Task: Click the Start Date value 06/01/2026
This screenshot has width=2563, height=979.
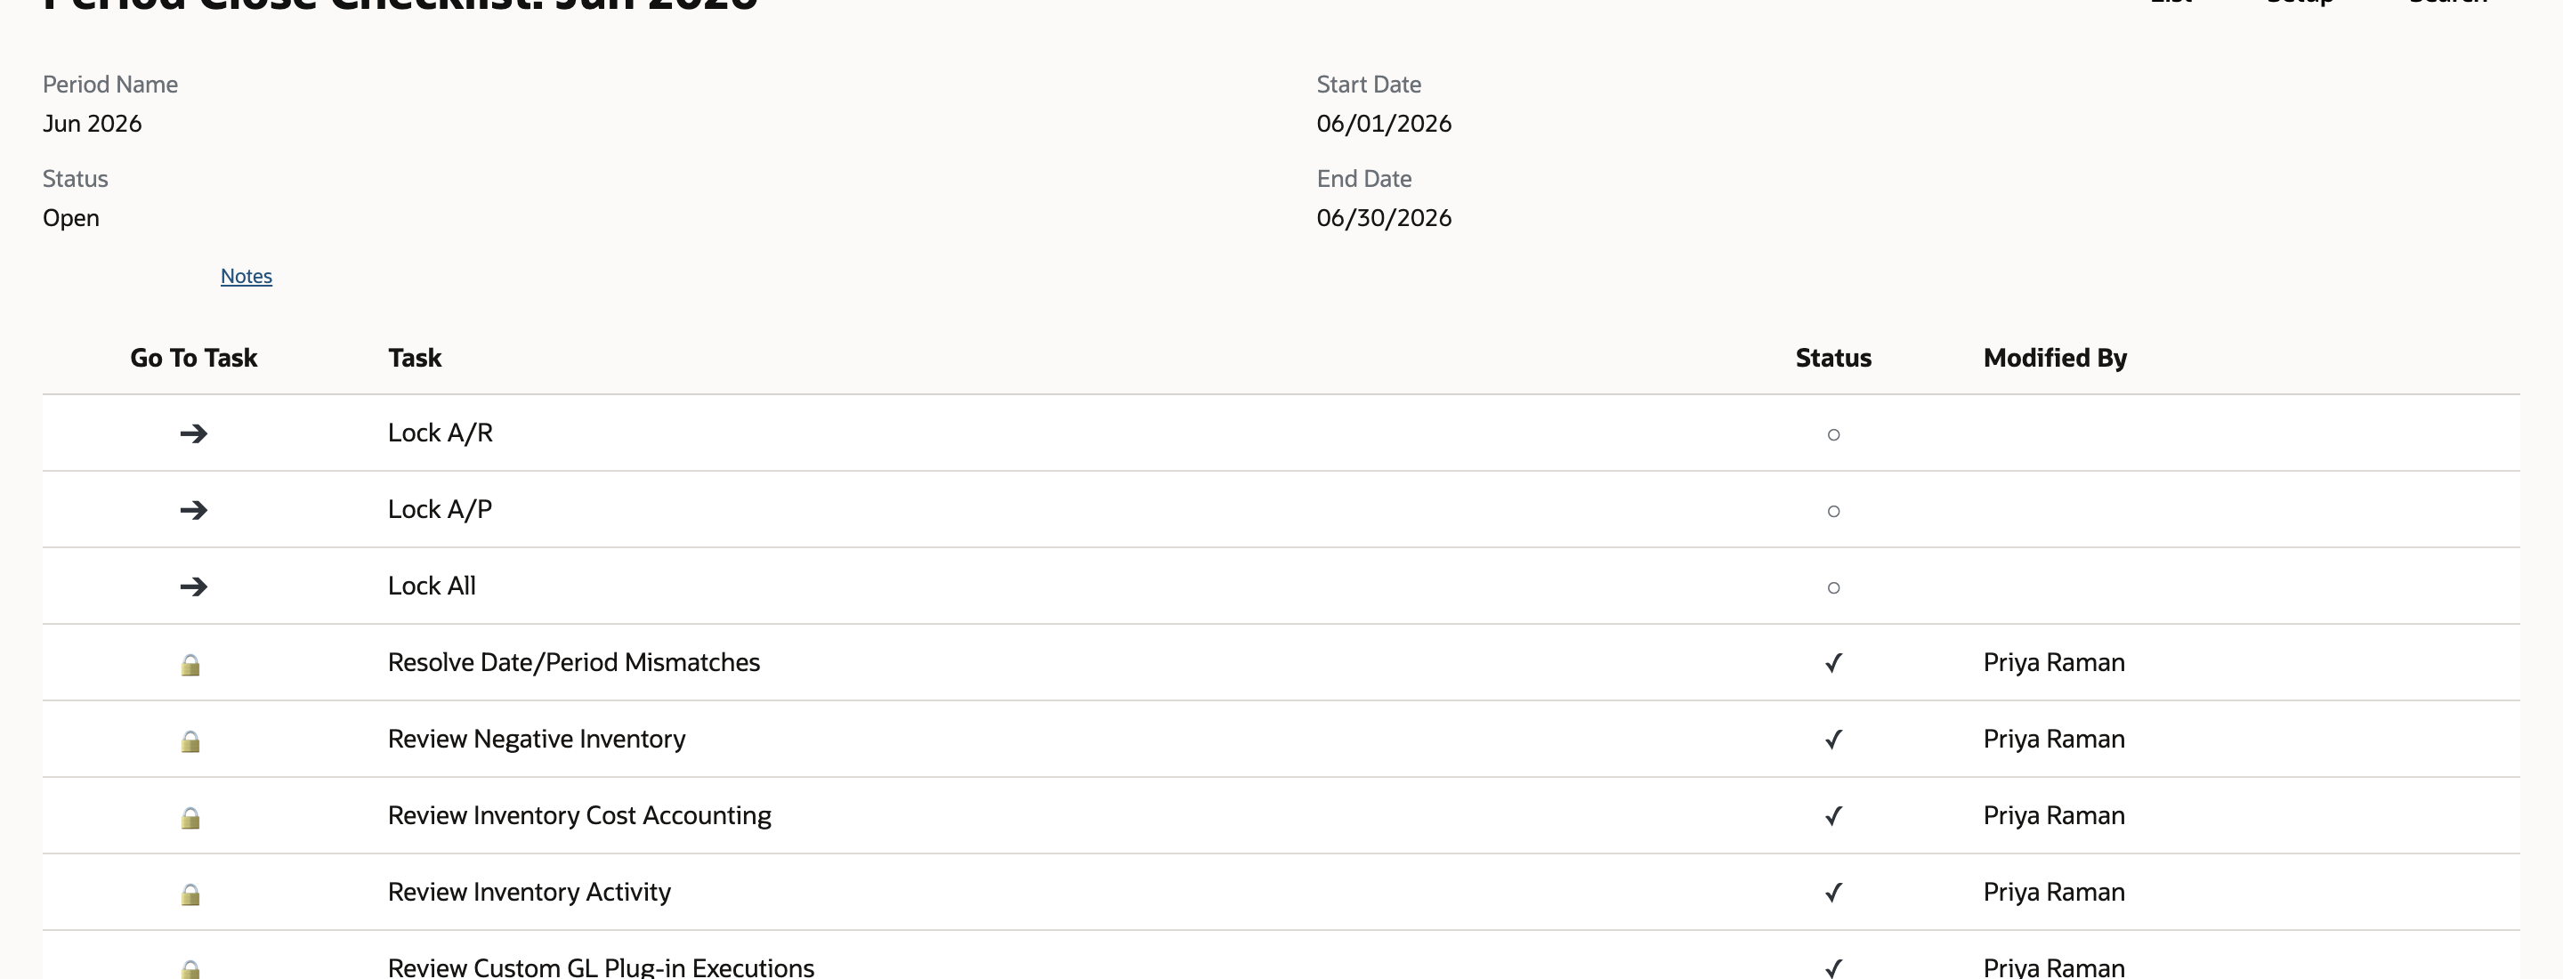Action: [1384, 124]
